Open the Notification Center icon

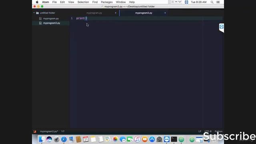click(x=218, y=2)
